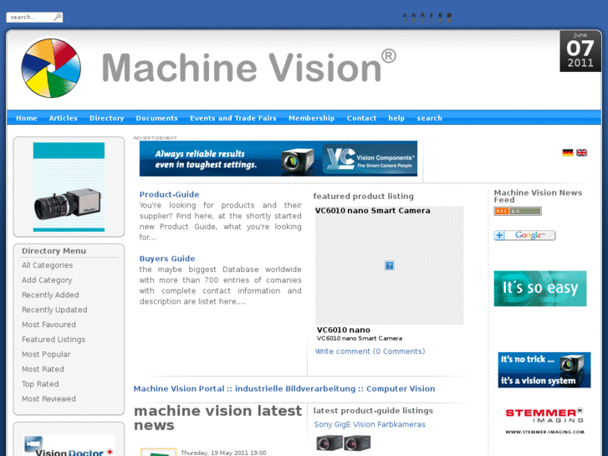Select the medium page width icon
The image size is (608, 456).
[x=440, y=16]
